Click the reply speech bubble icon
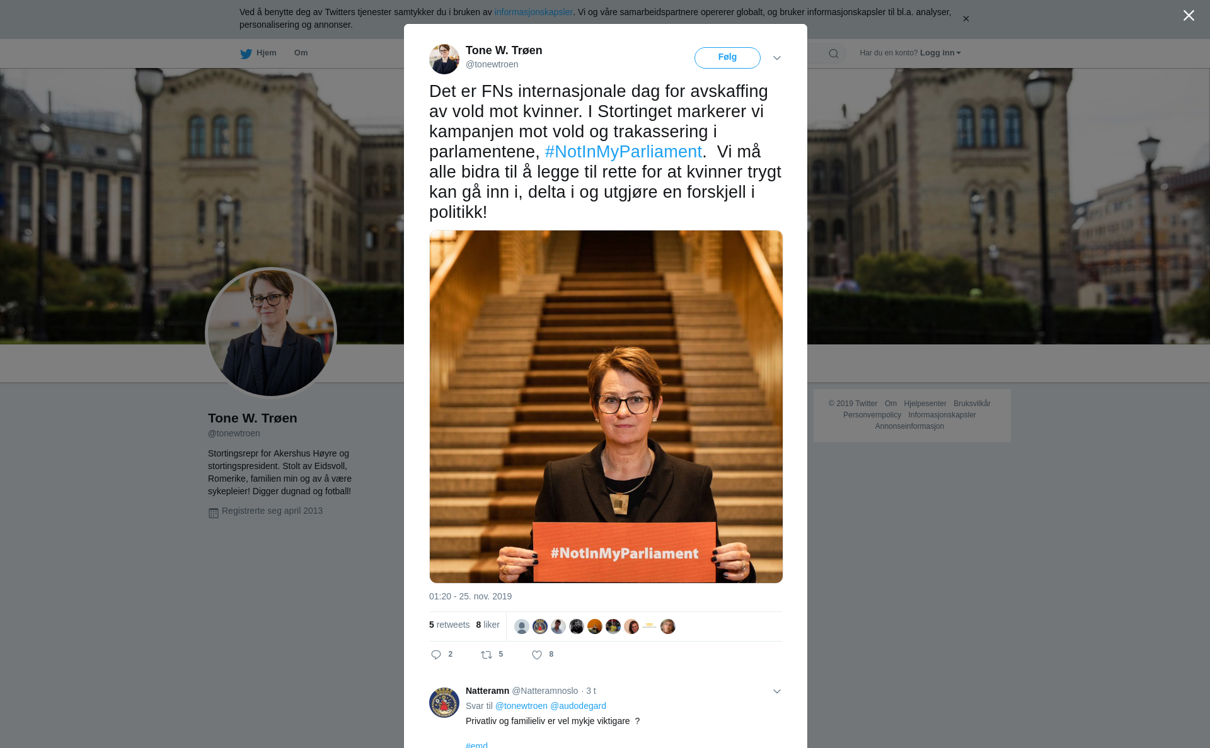 [436, 655]
